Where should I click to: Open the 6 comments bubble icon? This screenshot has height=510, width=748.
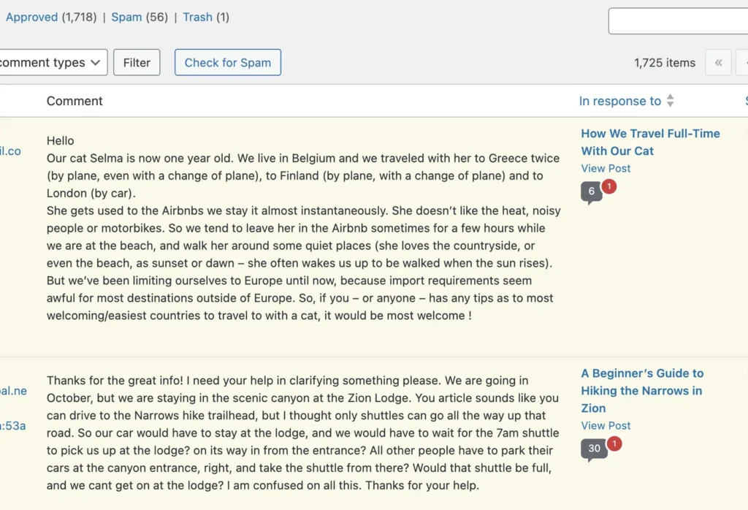(x=591, y=192)
